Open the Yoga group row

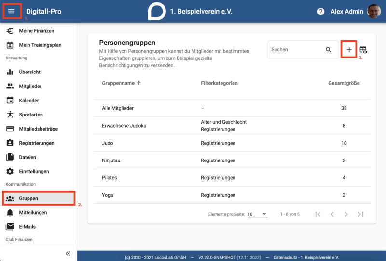[232, 195]
